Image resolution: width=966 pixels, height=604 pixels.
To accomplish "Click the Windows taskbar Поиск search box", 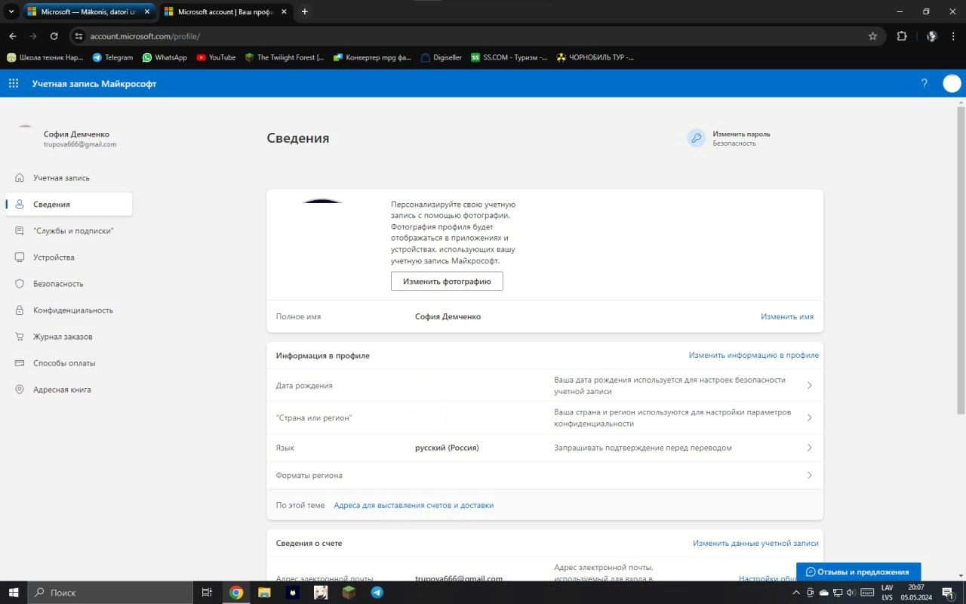I will tap(109, 593).
